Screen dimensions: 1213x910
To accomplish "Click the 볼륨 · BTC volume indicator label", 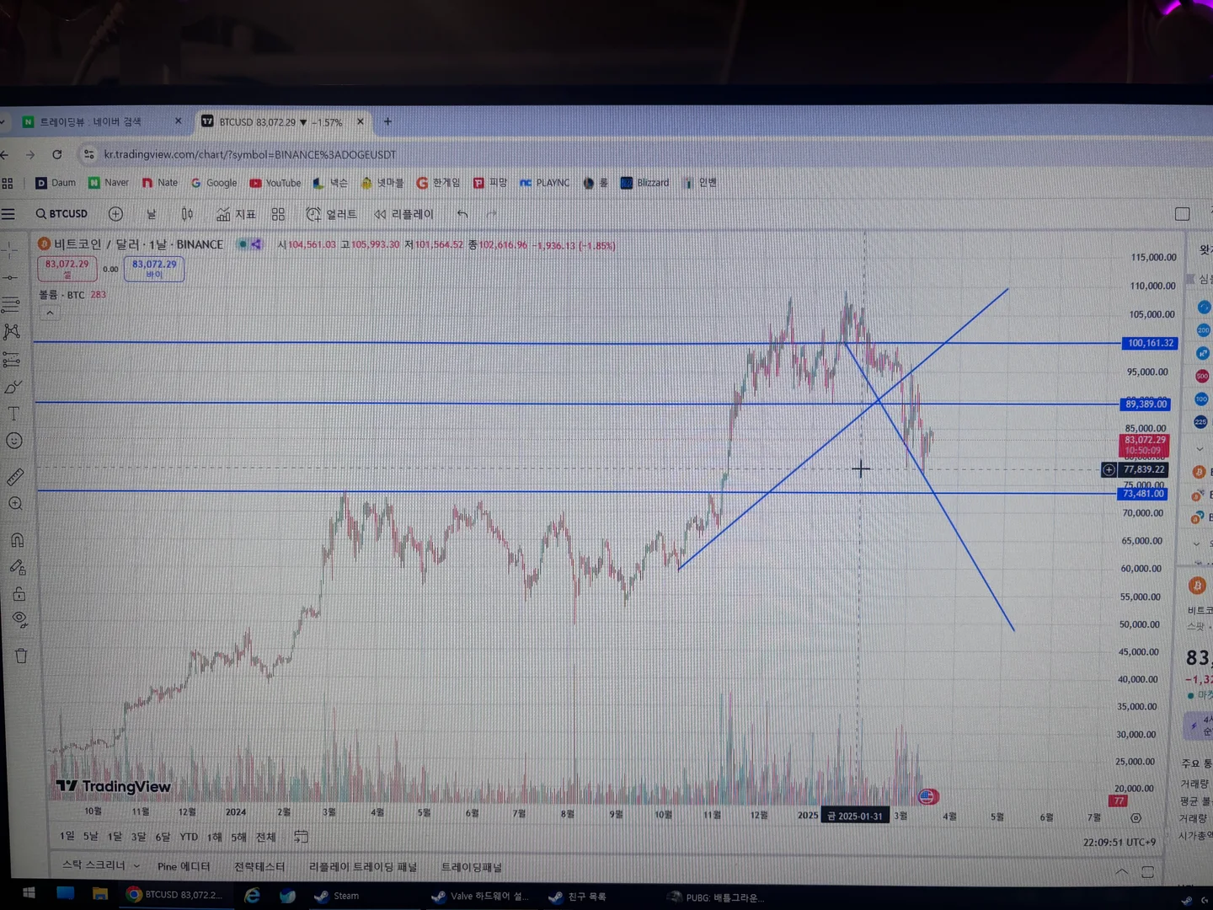I will point(61,295).
